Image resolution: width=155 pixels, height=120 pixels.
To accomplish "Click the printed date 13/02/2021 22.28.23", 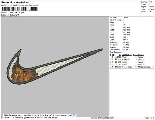I will (106, 118).
